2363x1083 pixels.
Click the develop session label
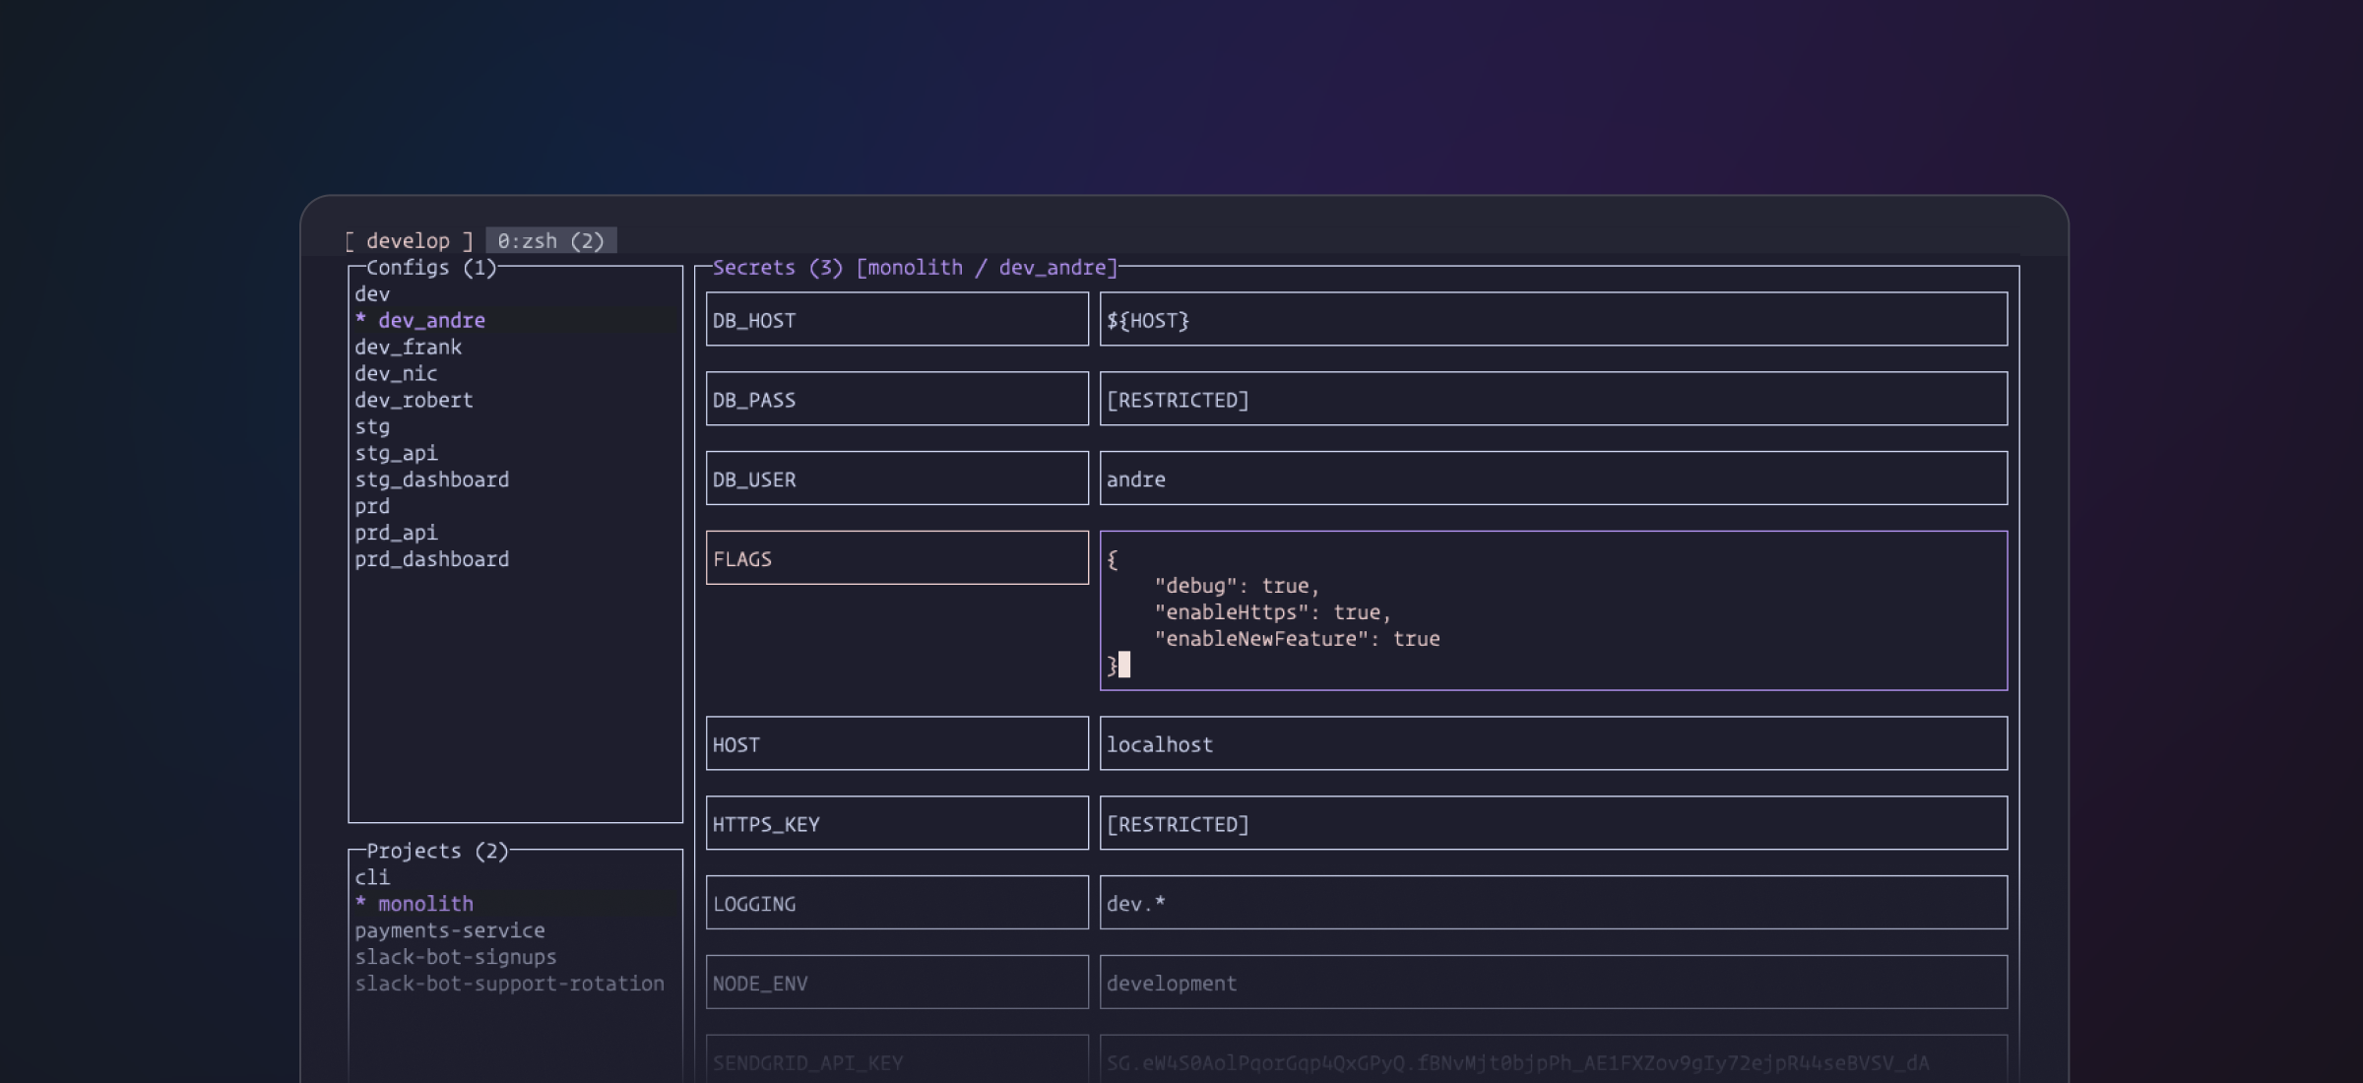408,241
